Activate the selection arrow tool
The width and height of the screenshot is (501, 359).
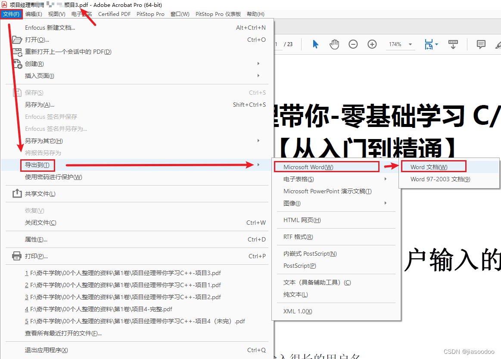pos(316,44)
